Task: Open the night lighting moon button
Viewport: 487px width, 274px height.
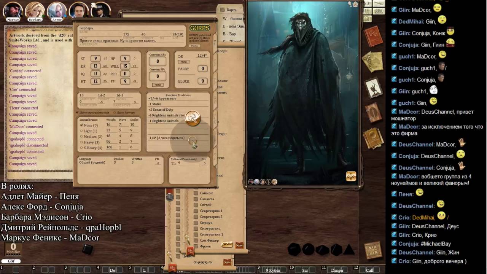Action: [368, 3]
